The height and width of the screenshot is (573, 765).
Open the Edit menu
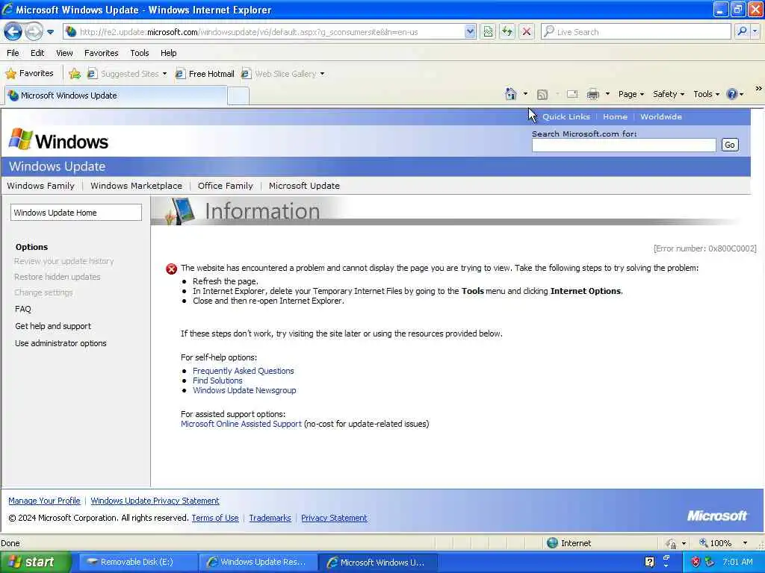pyautogui.click(x=37, y=53)
